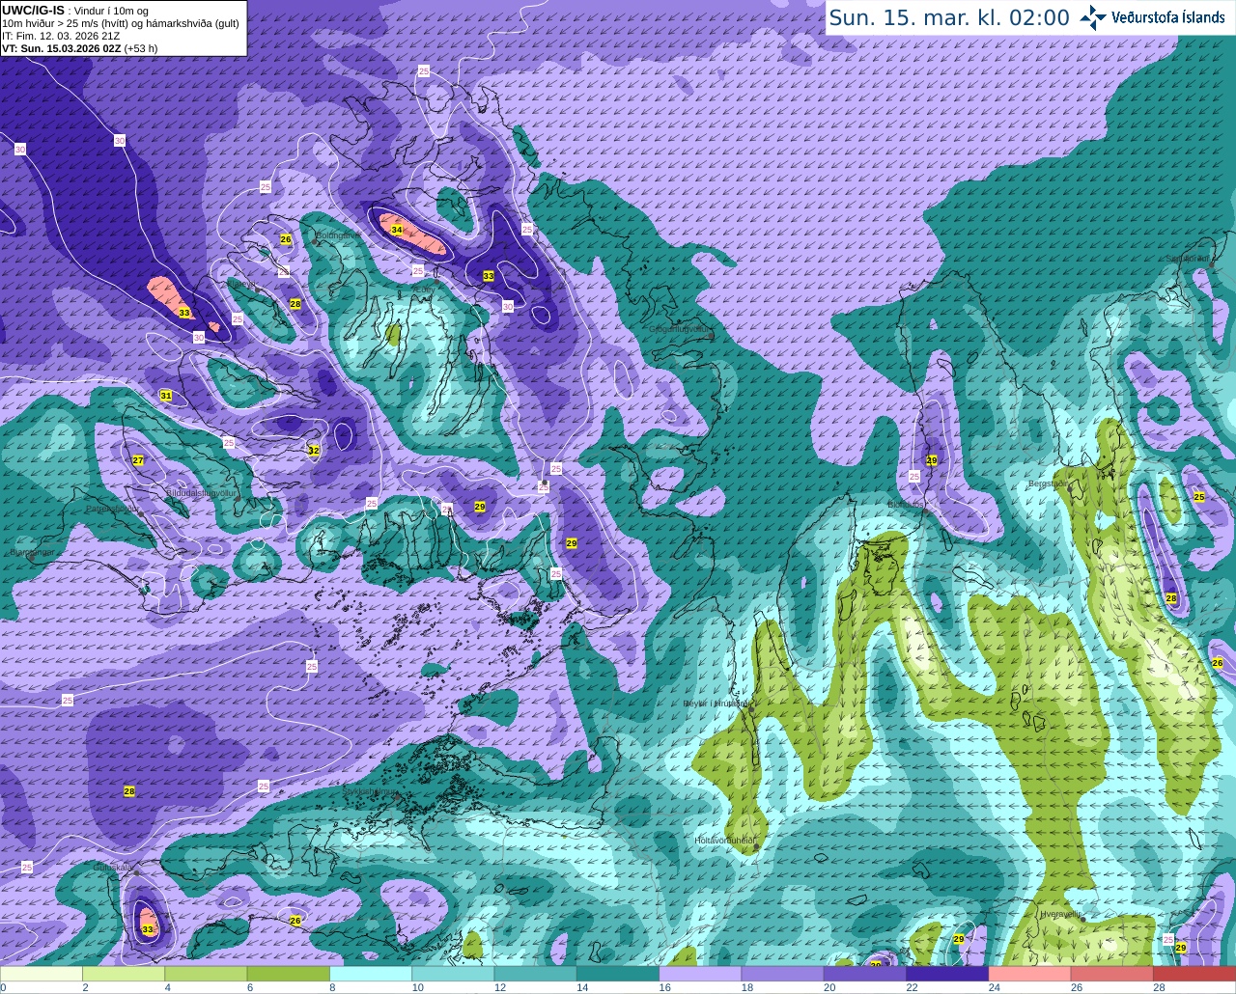Choose the 20–22 m/s legend swatch

pos(865,974)
